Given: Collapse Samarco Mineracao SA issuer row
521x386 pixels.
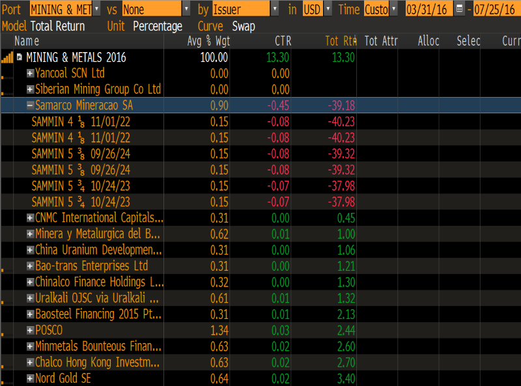Looking at the screenshot, I should (30, 105).
